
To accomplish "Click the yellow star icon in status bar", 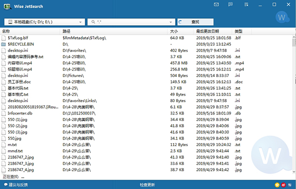I will click(x=277, y=185).
